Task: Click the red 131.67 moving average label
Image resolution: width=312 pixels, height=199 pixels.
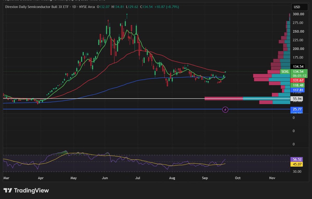Action: [x=298, y=81]
